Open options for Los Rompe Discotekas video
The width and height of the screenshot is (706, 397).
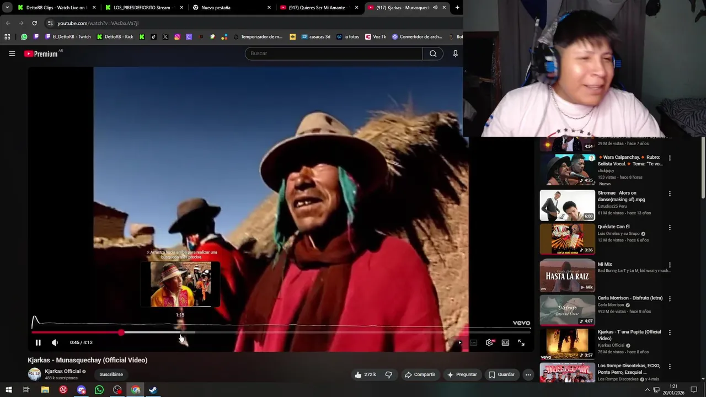click(670, 366)
